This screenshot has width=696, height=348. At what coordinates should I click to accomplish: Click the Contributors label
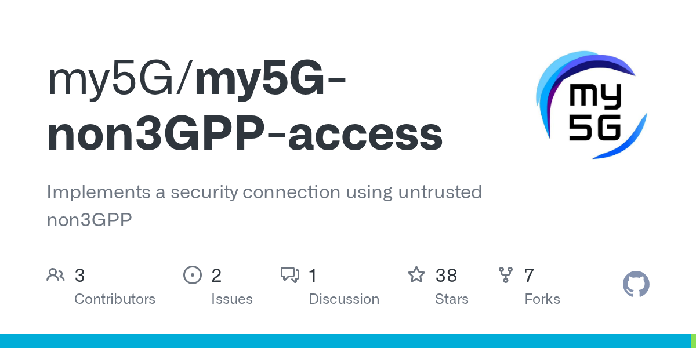tap(115, 299)
